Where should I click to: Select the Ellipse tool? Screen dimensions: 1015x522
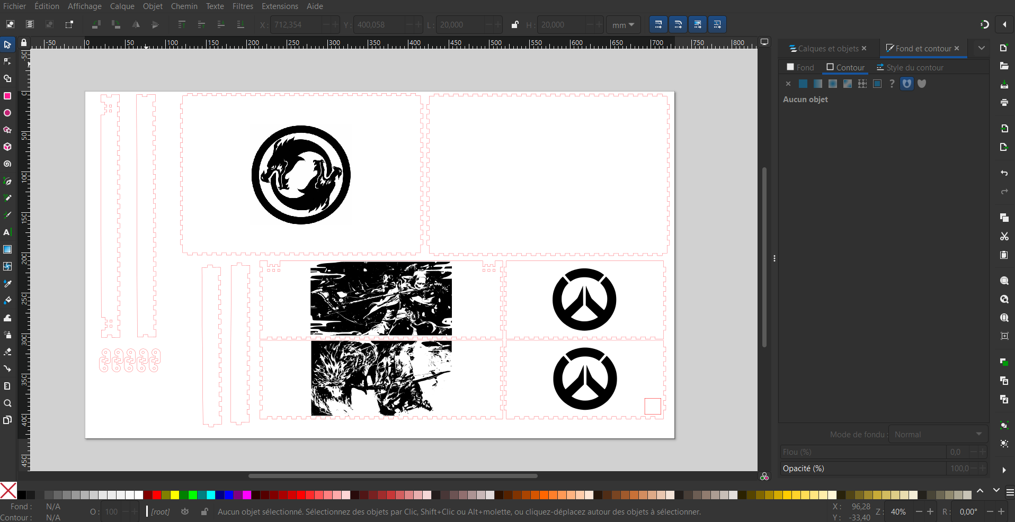[7, 113]
